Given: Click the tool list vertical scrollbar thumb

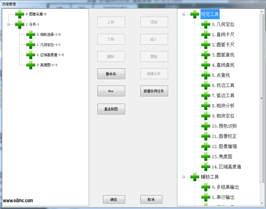Looking at the screenshot, I should point(262,98).
